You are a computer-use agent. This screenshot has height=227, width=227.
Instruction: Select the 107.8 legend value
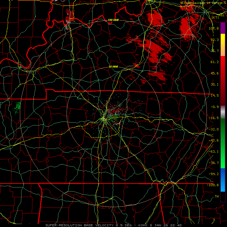214,28
